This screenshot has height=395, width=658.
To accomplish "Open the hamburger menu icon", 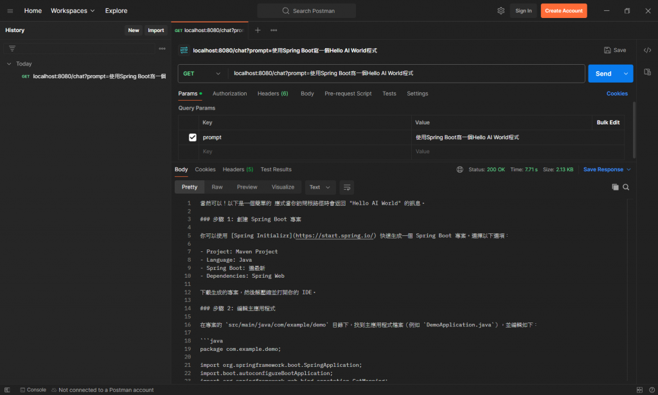I will tap(10, 11).
